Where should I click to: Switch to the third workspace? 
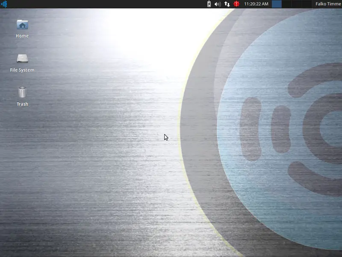[297, 4]
